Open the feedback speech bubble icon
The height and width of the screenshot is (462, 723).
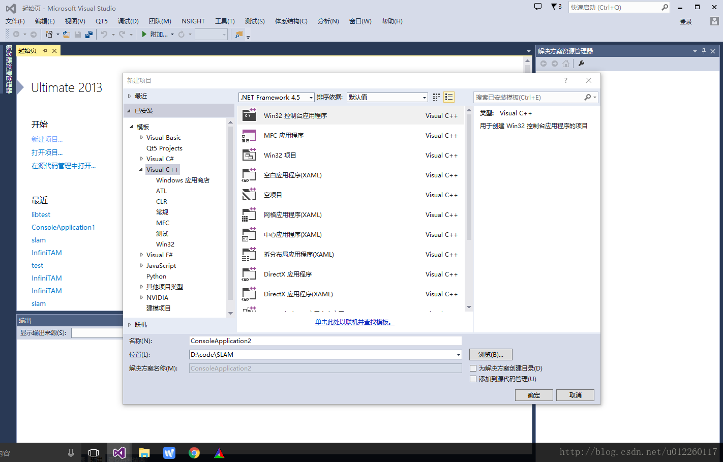coord(538,7)
